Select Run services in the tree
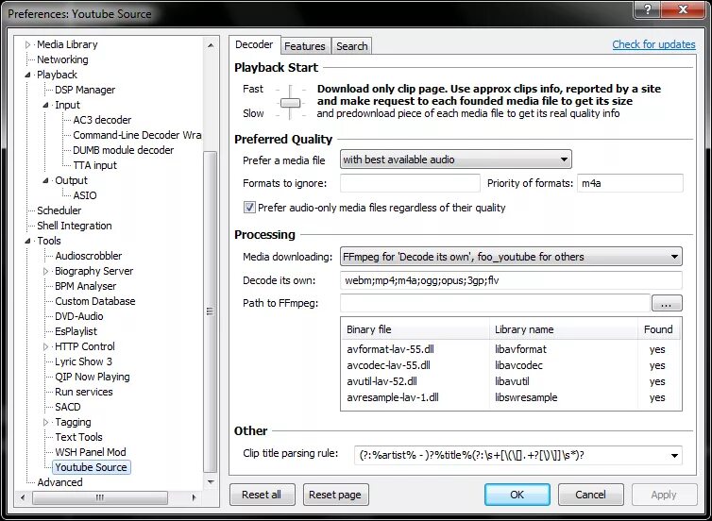This screenshot has height=521, width=712. pos(83,392)
